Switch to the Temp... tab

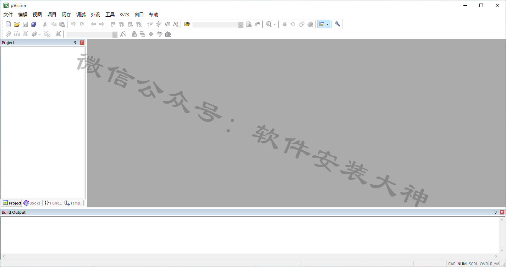(x=74, y=203)
